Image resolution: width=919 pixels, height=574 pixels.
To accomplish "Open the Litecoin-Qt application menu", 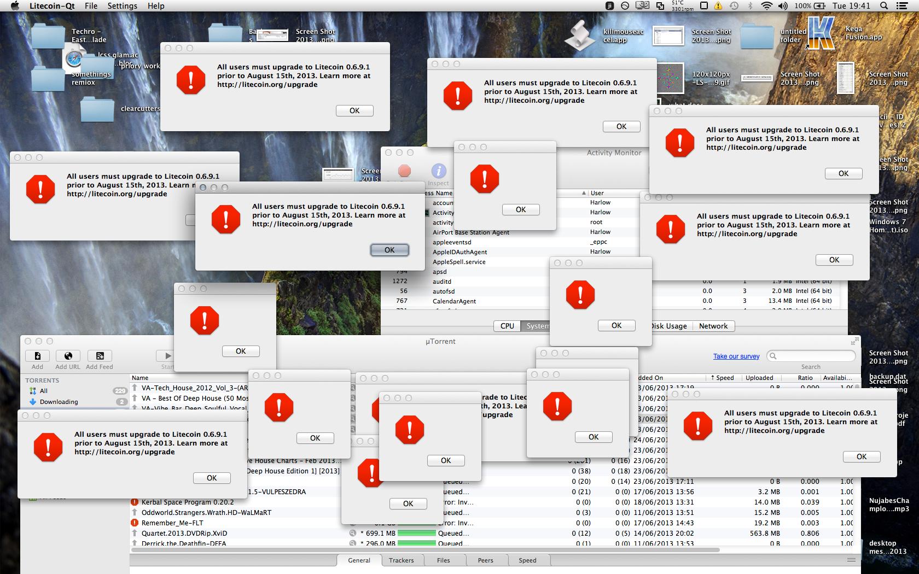I will [x=52, y=5].
